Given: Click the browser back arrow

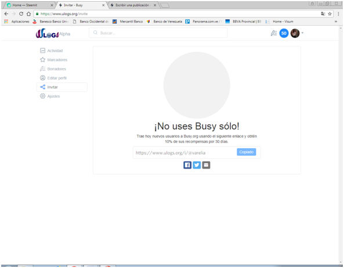Looking at the screenshot, I should [x=6, y=13].
